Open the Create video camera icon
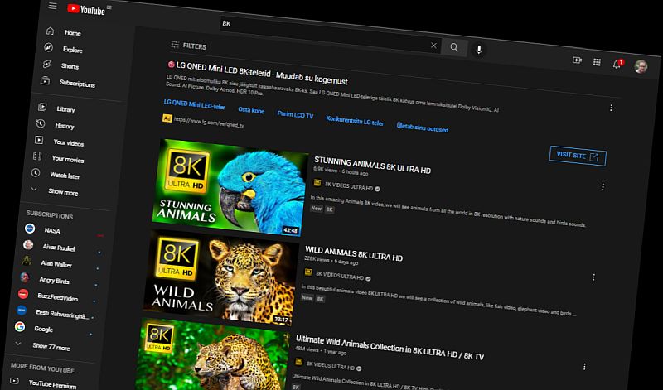Screen dimensions: 663x390 pyautogui.click(x=577, y=60)
